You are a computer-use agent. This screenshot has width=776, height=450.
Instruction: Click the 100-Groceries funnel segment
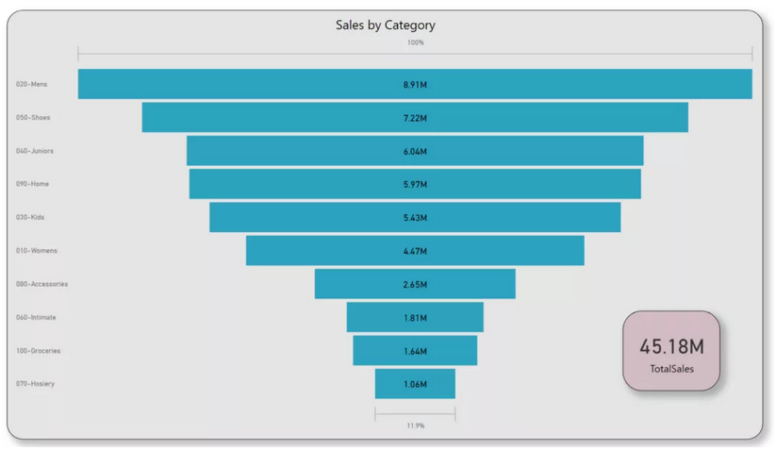(x=415, y=351)
